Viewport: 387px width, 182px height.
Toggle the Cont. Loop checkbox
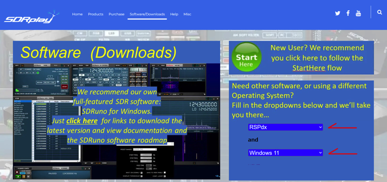[x=165, y=176]
